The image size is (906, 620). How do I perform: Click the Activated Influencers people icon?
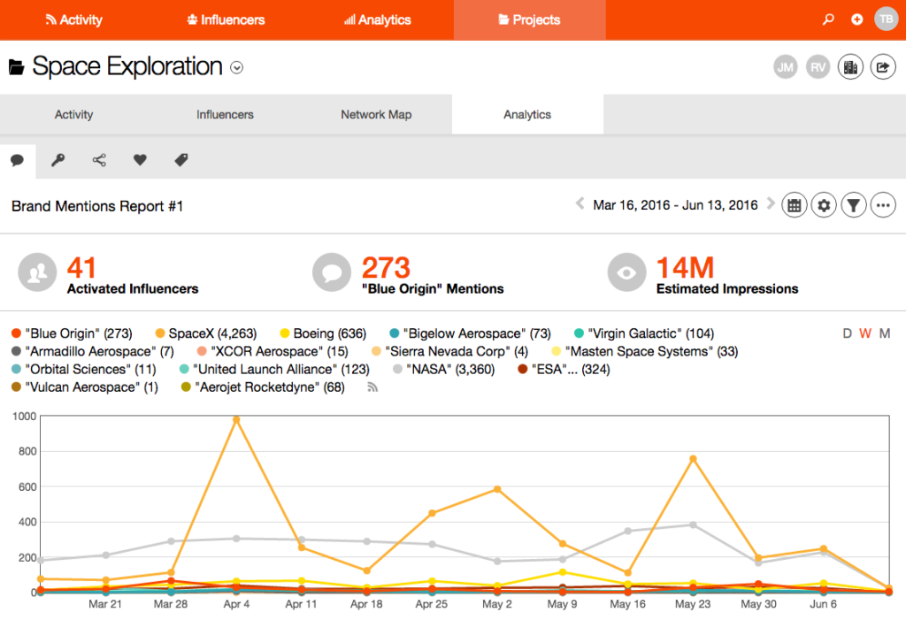click(x=37, y=272)
